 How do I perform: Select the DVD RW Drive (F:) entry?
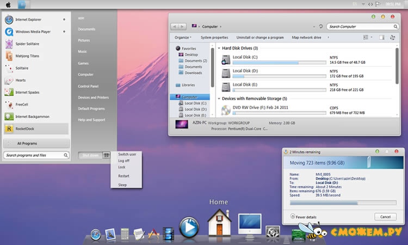coord(260,108)
